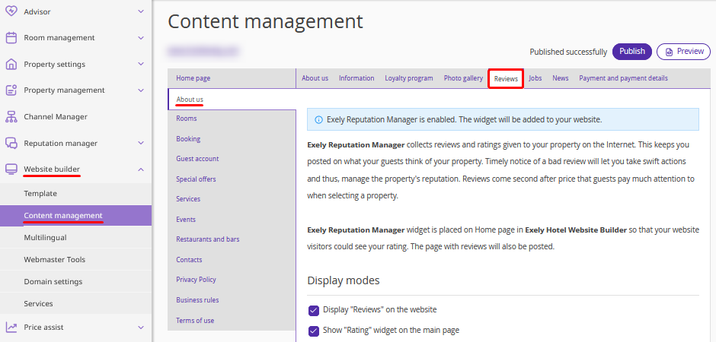Expand the Room management chevron
The image size is (716, 342).
tap(141, 38)
